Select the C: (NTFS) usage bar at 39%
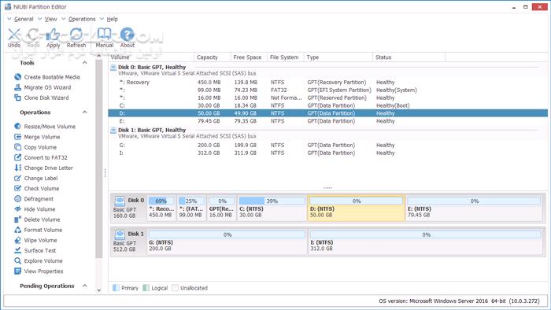 272,201
